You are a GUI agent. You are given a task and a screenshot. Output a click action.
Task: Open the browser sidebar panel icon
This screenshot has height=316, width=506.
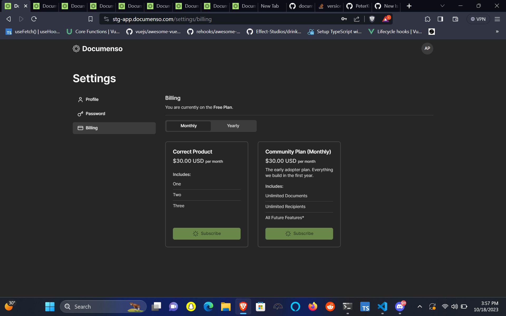tap(440, 19)
